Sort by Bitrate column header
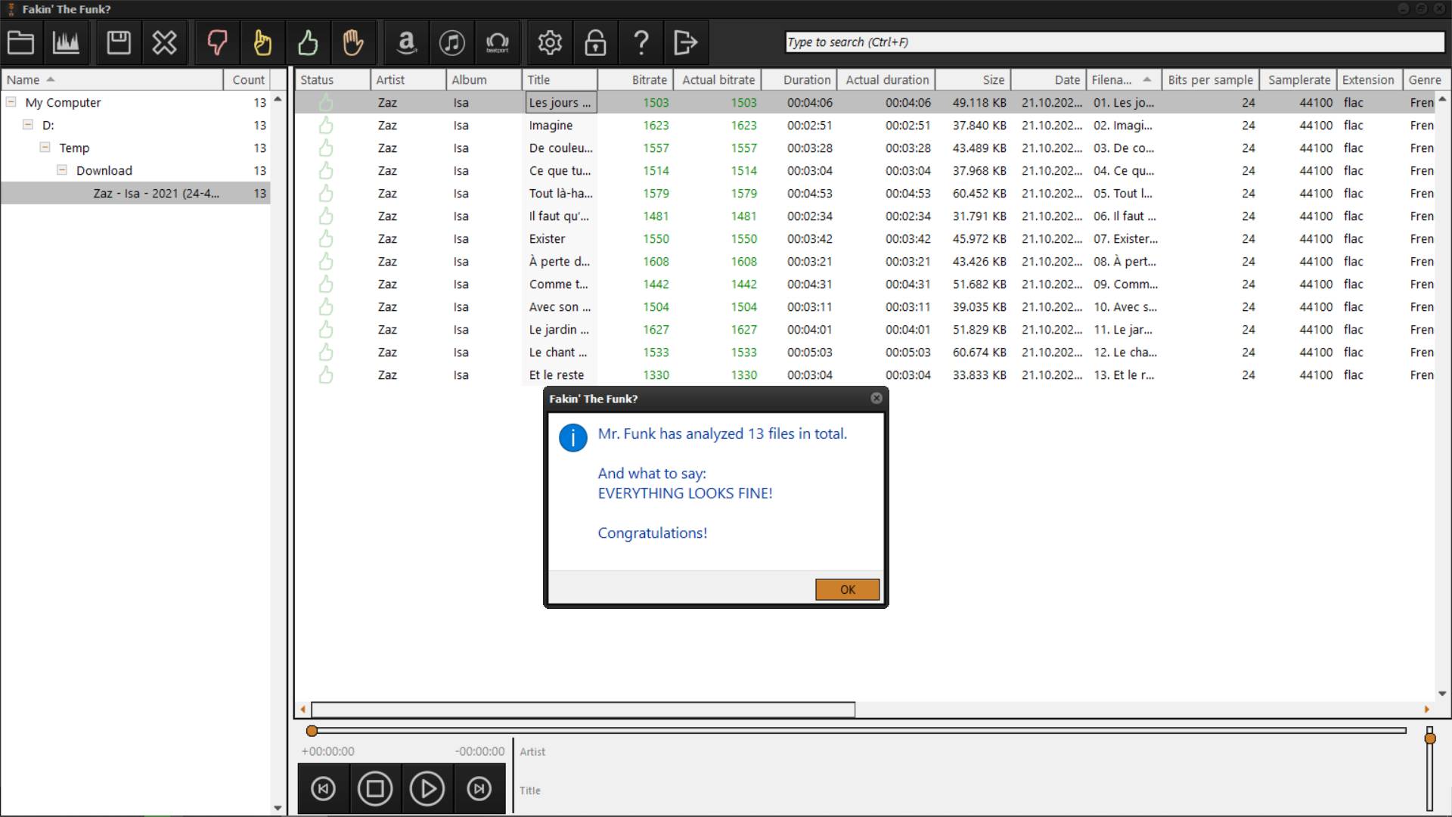The width and height of the screenshot is (1452, 817). 635,79
